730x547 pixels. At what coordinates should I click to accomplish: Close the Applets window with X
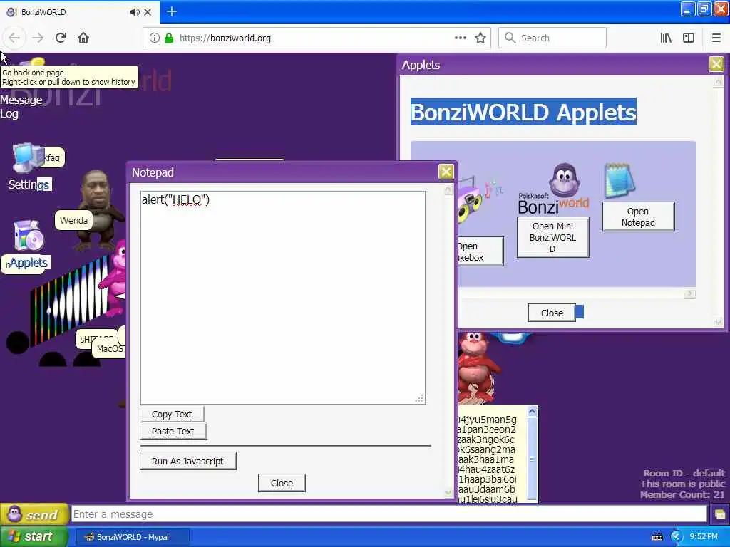716,63
